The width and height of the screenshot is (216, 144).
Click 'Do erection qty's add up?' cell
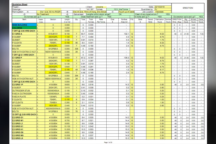click(184, 17)
